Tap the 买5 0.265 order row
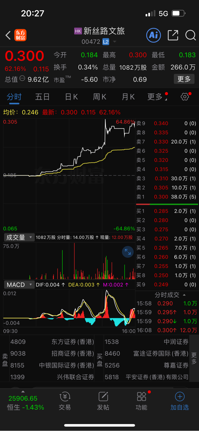 pyautogui.click(x=166, y=248)
